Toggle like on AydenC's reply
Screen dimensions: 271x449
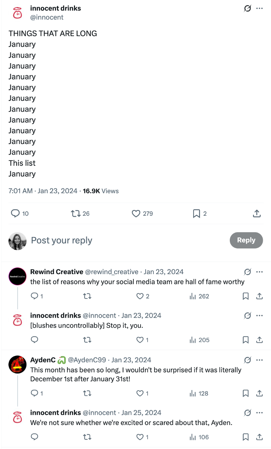140,393
